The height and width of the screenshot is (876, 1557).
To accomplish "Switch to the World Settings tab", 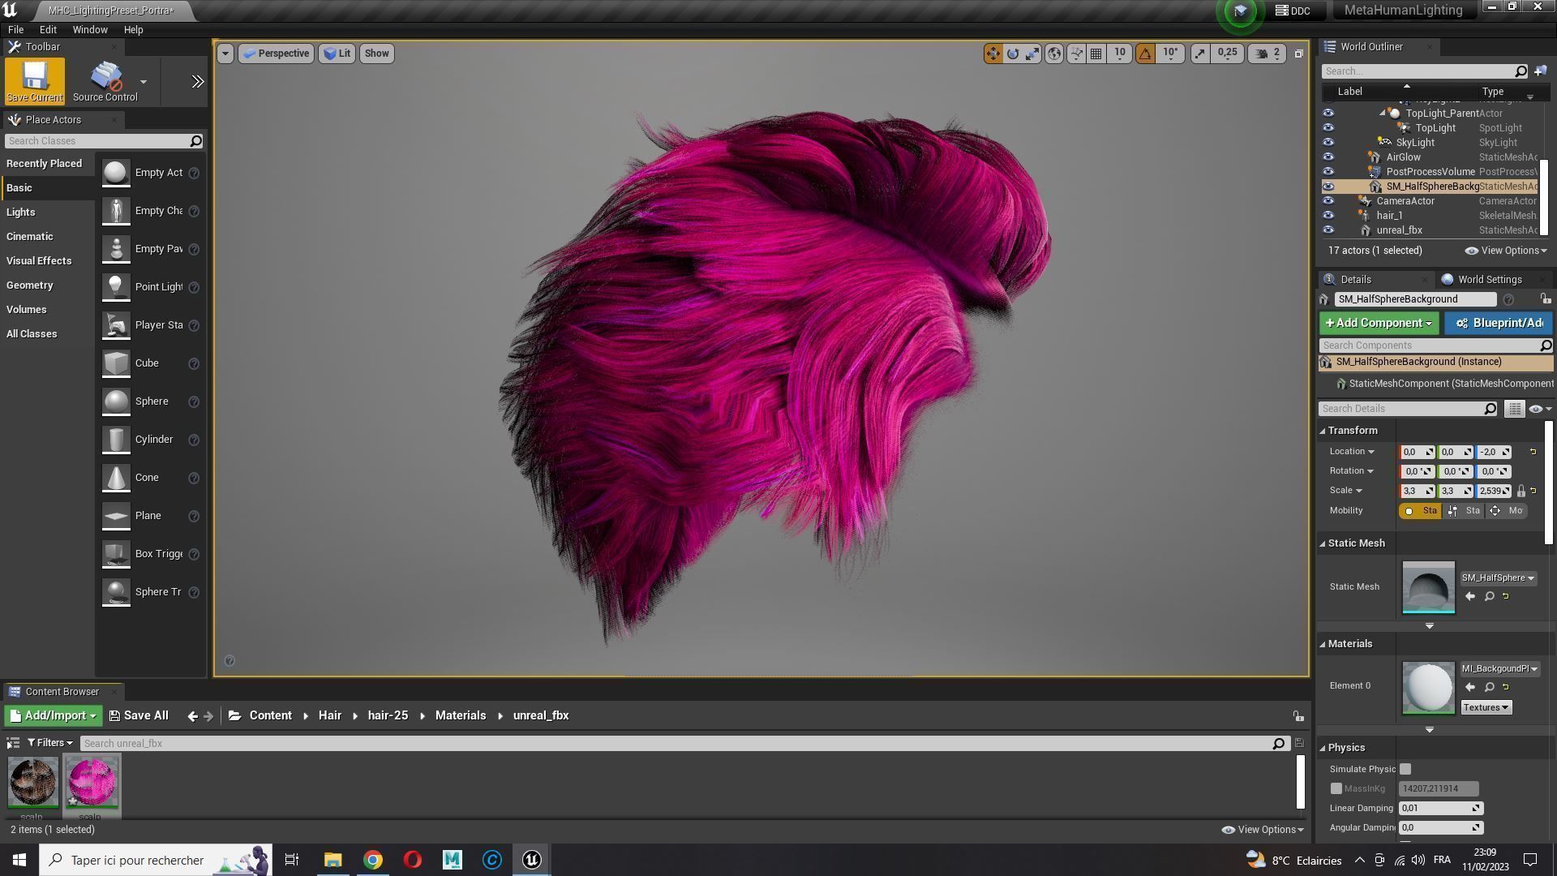I will point(1488,280).
